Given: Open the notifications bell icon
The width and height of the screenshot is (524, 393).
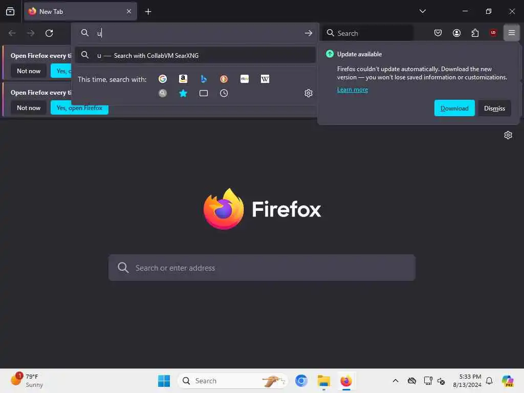Looking at the screenshot, I should coord(489,381).
